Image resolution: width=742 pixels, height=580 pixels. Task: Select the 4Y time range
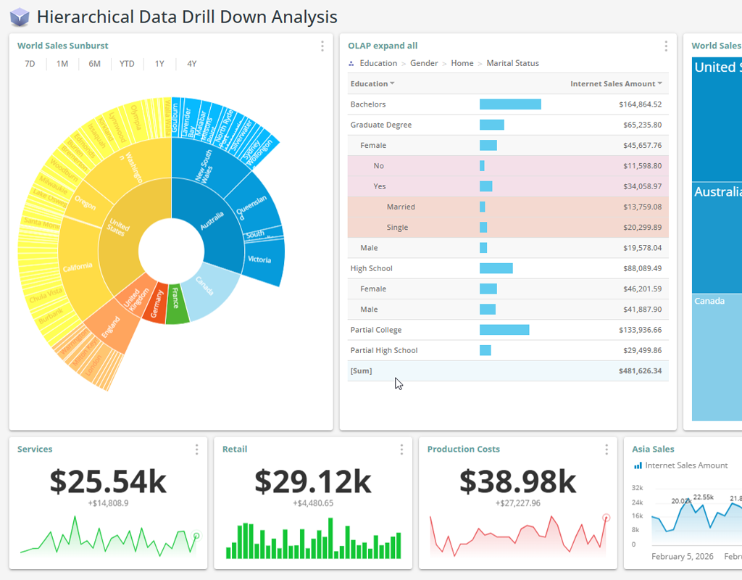tap(191, 64)
